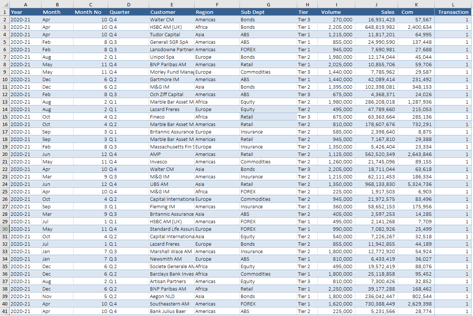This screenshot has width=473, height=316.
Task: Click Q 3 cell in Newsmith AM row
Action: point(129,259)
